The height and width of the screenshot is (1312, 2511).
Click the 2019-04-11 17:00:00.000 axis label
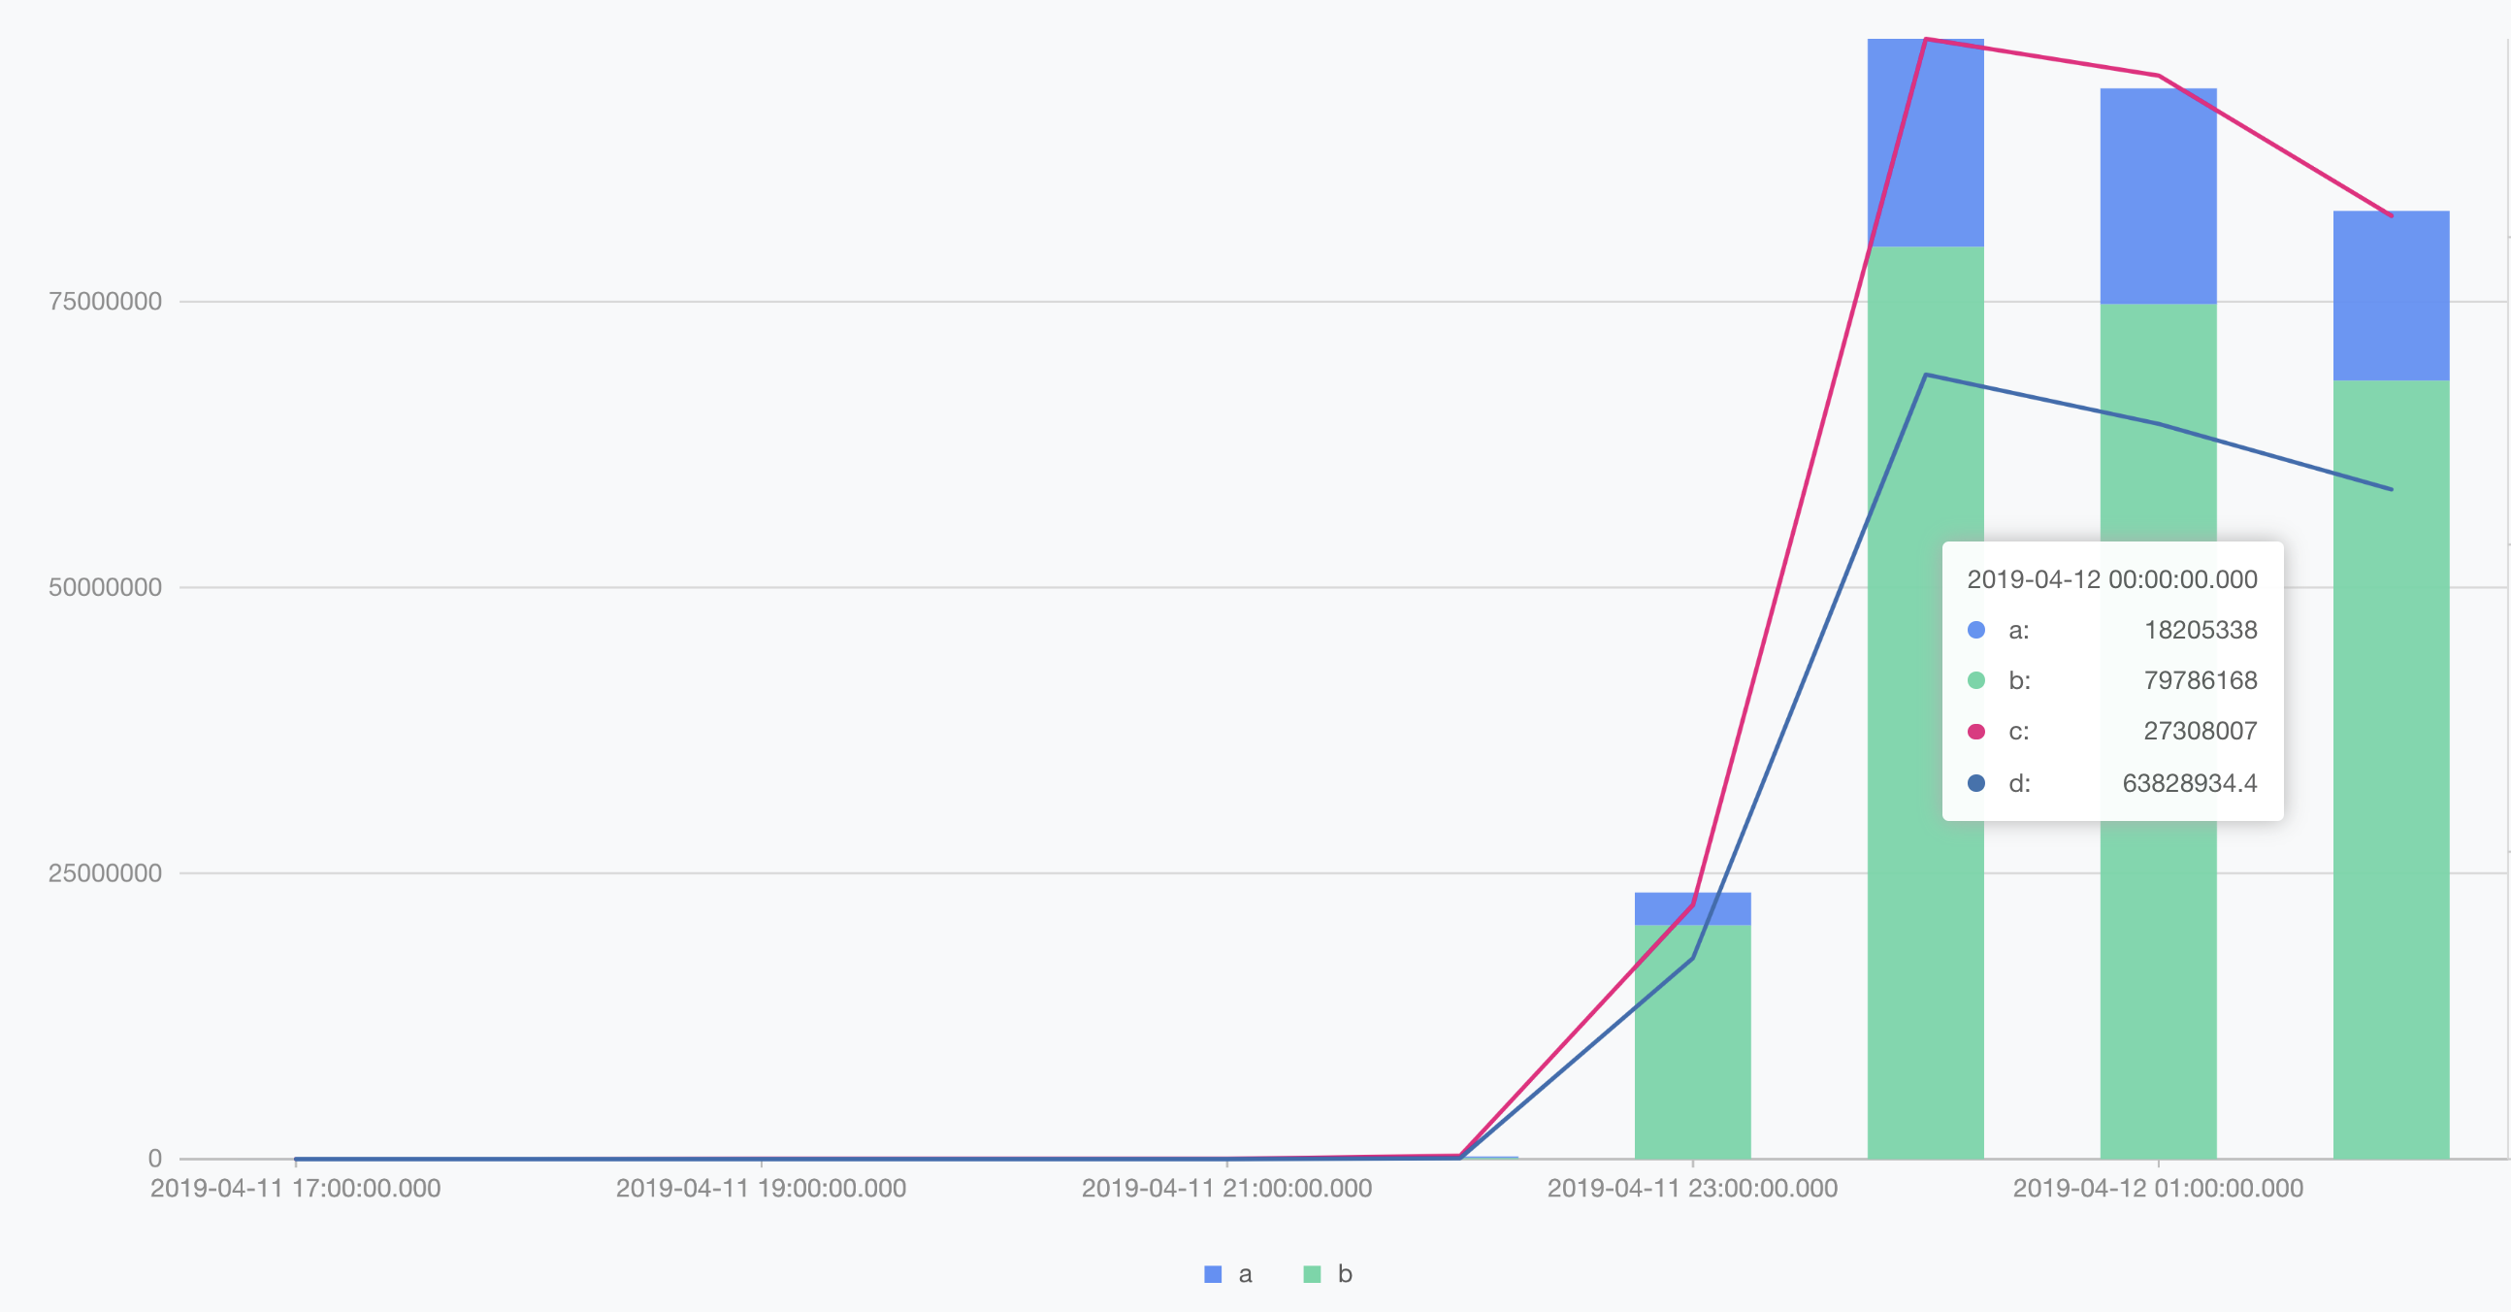point(295,1188)
